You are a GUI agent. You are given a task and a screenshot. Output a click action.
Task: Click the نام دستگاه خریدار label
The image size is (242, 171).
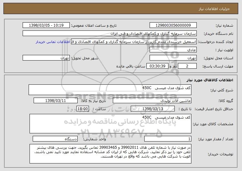point(218,34)
